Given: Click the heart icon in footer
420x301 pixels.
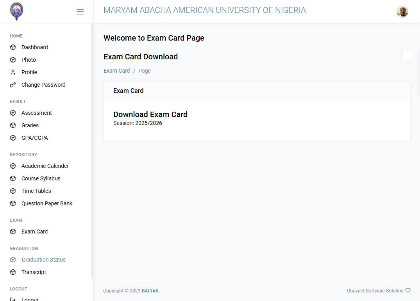Looking at the screenshot, I should [407, 290].
